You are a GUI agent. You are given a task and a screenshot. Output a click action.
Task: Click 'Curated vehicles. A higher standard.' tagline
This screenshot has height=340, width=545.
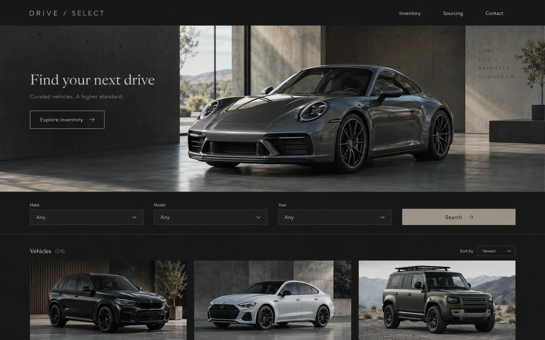click(x=77, y=97)
